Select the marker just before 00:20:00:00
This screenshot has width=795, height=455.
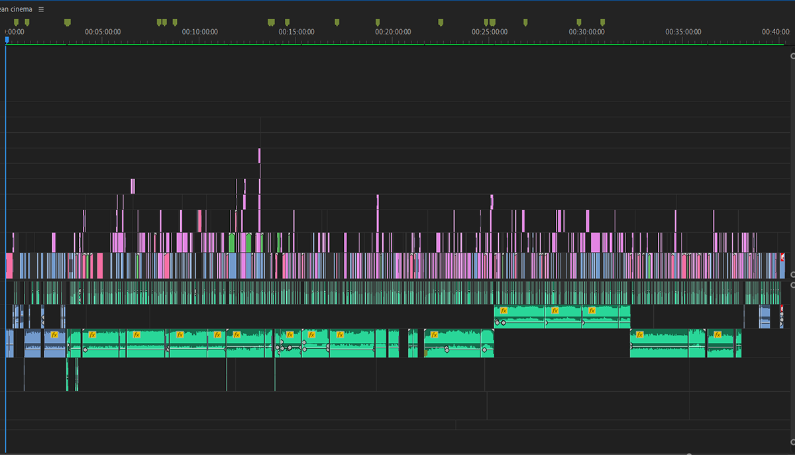pyautogui.click(x=378, y=23)
